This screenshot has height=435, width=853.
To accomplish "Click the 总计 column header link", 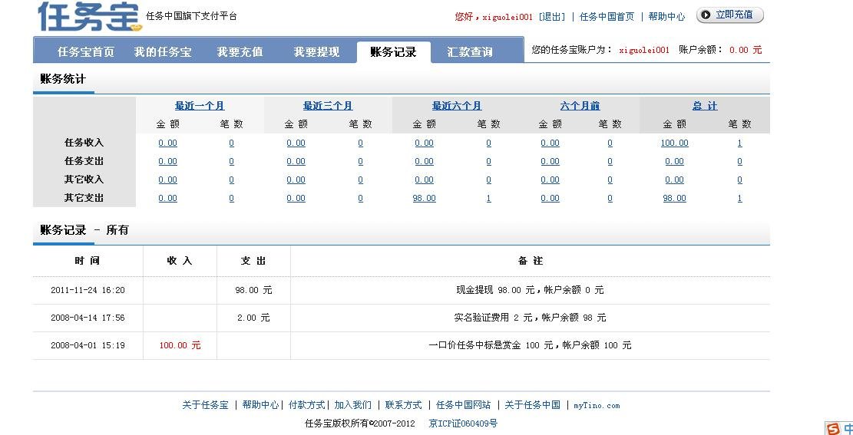I will [705, 106].
